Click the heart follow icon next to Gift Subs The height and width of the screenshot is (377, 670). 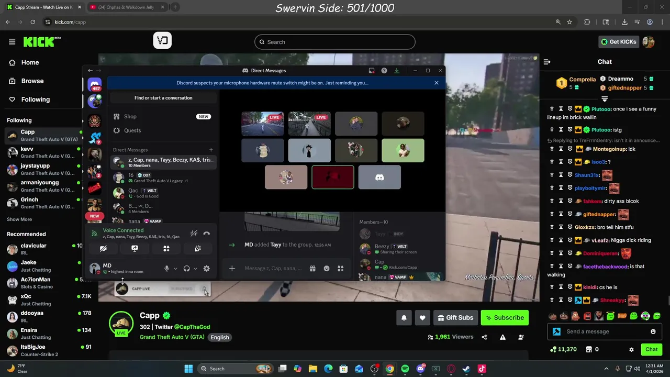click(x=422, y=318)
